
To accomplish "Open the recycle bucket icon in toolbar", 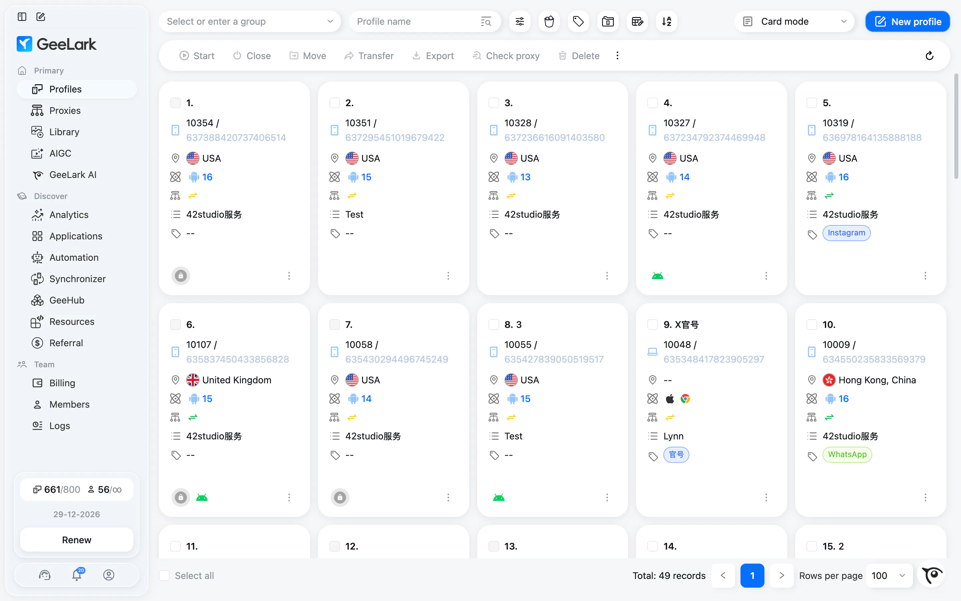I will point(549,21).
